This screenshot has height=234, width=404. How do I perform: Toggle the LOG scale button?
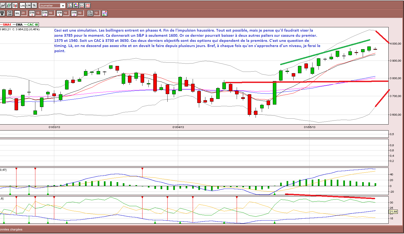tap(23, 5)
